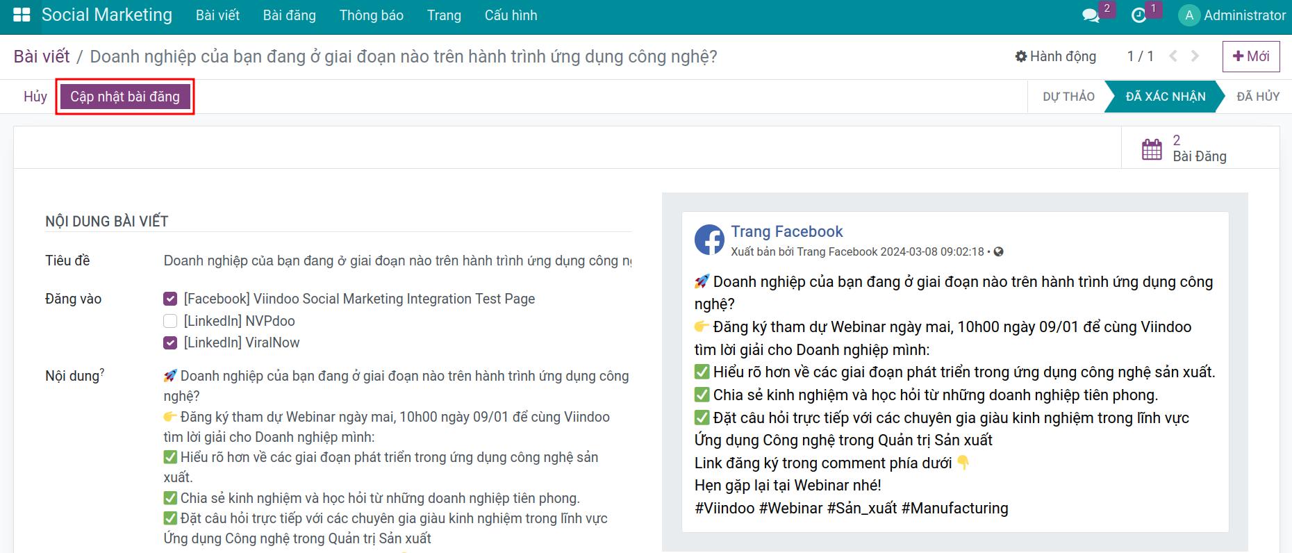
Task: Click the Nội dung help question mark
Action: [x=102, y=372]
